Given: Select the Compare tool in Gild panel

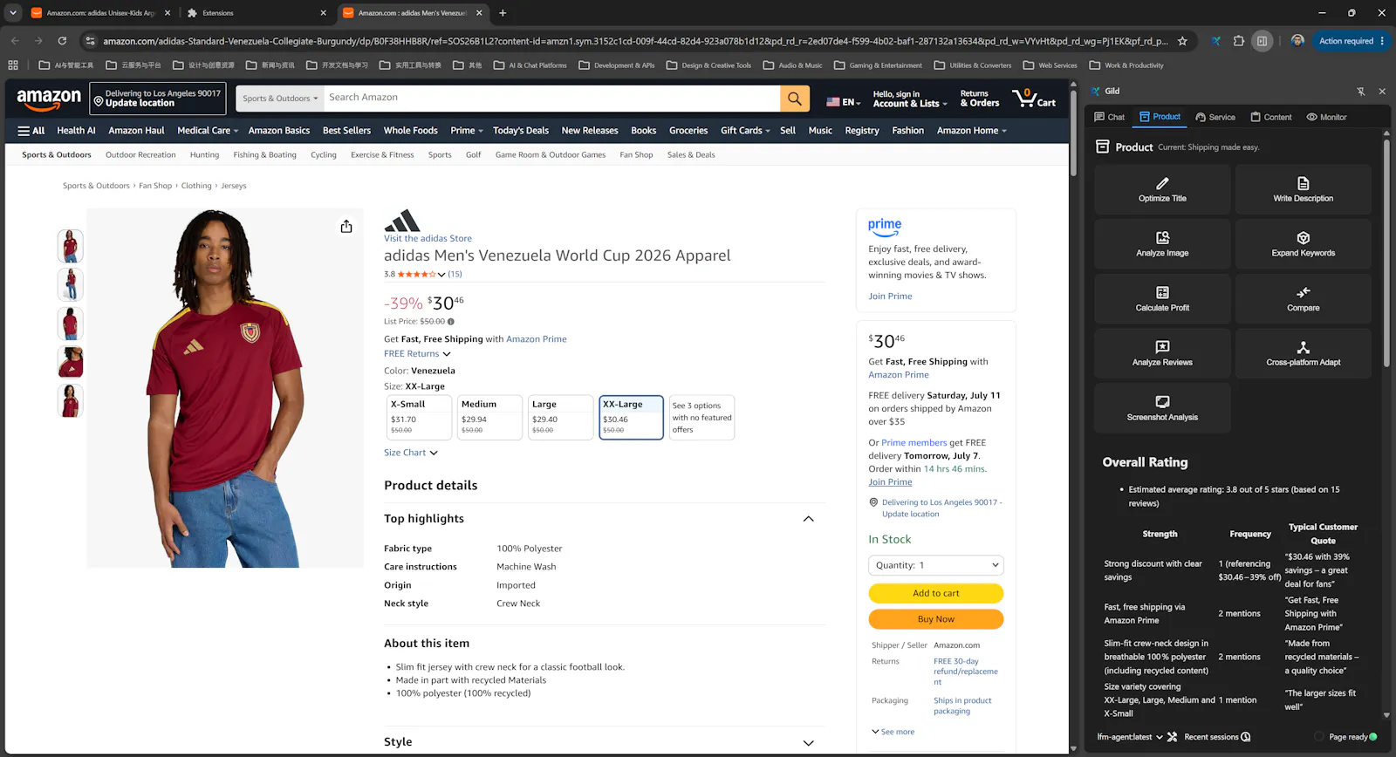Looking at the screenshot, I should [x=1303, y=299].
